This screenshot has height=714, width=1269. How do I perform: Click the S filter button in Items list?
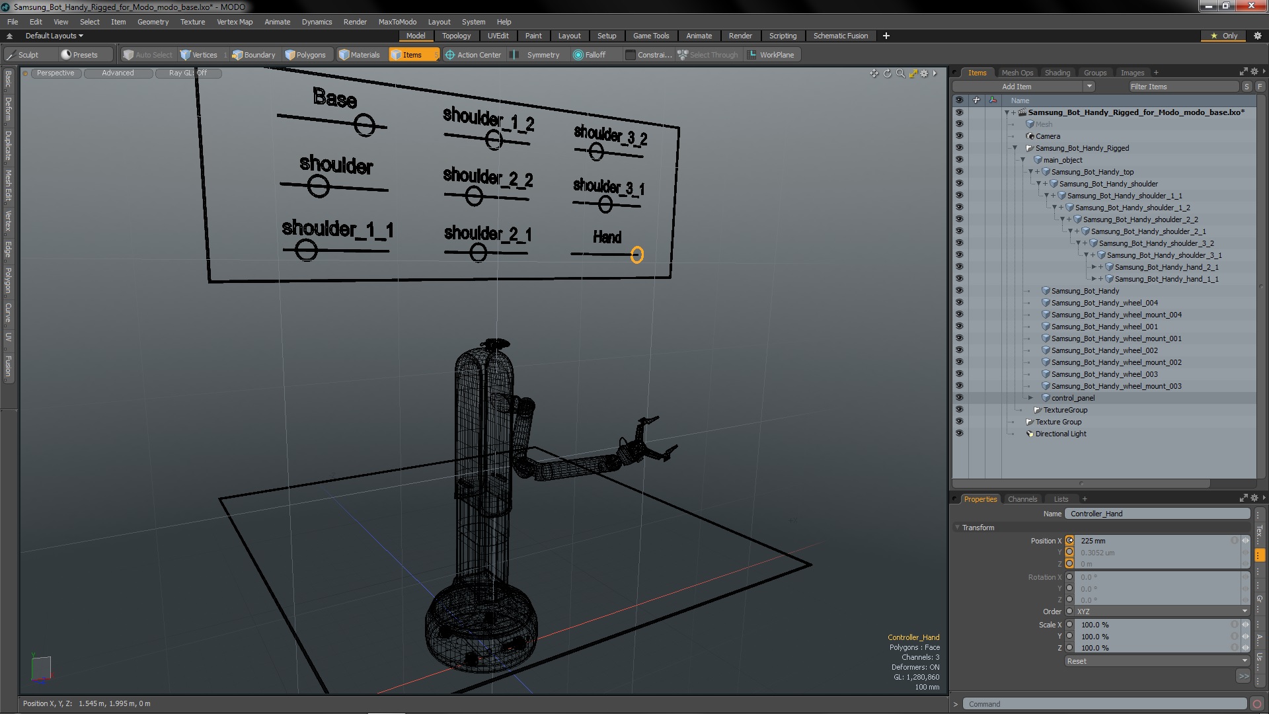(1247, 87)
